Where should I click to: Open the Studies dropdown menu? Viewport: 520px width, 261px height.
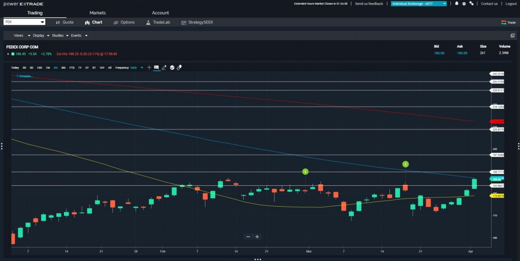[x=60, y=36]
